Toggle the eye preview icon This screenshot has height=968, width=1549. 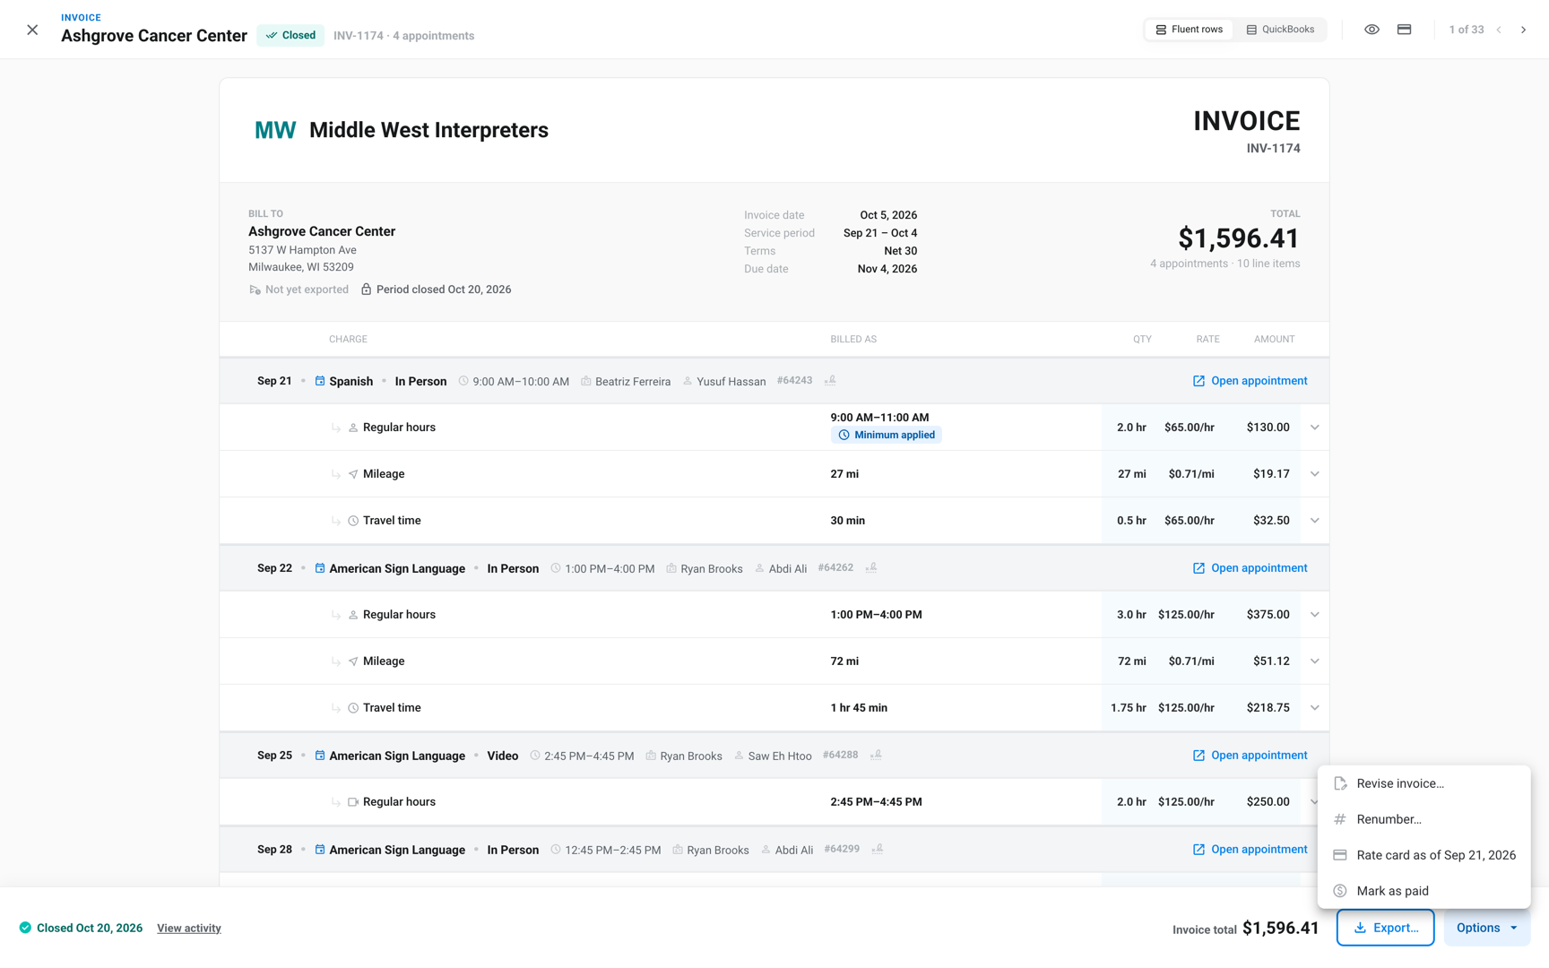pyautogui.click(x=1372, y=30)
